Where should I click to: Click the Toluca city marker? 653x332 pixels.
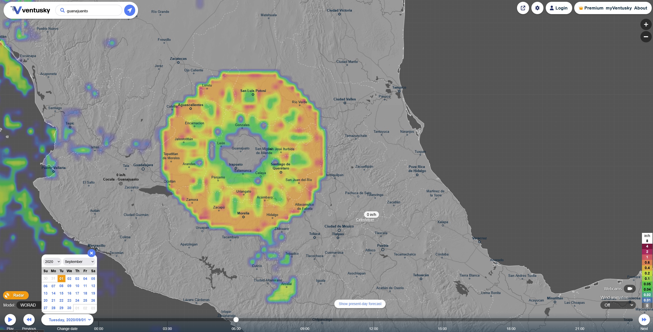point(315,238)
